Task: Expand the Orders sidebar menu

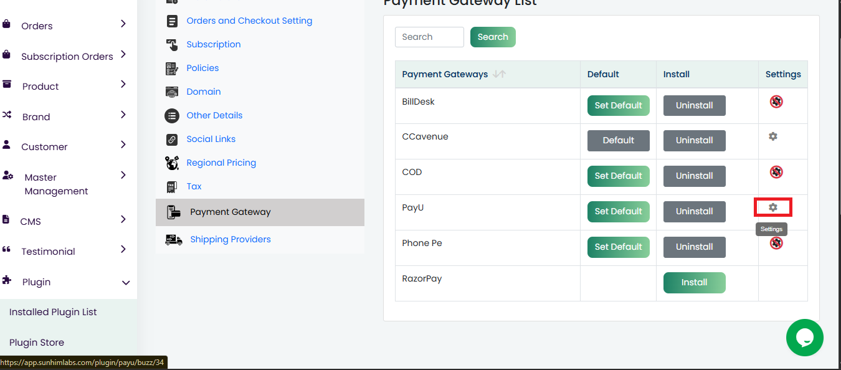Action: [123, 24]
